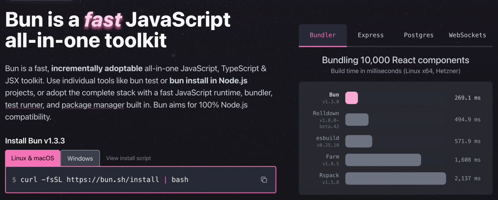Open the View install script link
This screenshot has height=200, width=498.
pyautogui.click(x=128, y=158)
